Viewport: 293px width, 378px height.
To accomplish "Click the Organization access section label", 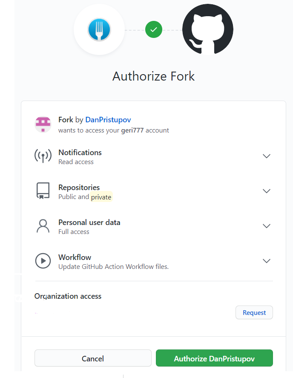I will (x=68, y=296).
